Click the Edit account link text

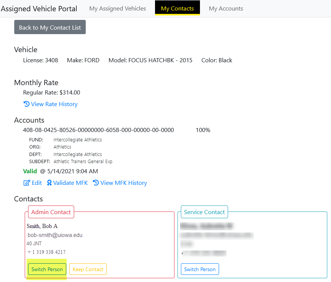coord(37,183)
